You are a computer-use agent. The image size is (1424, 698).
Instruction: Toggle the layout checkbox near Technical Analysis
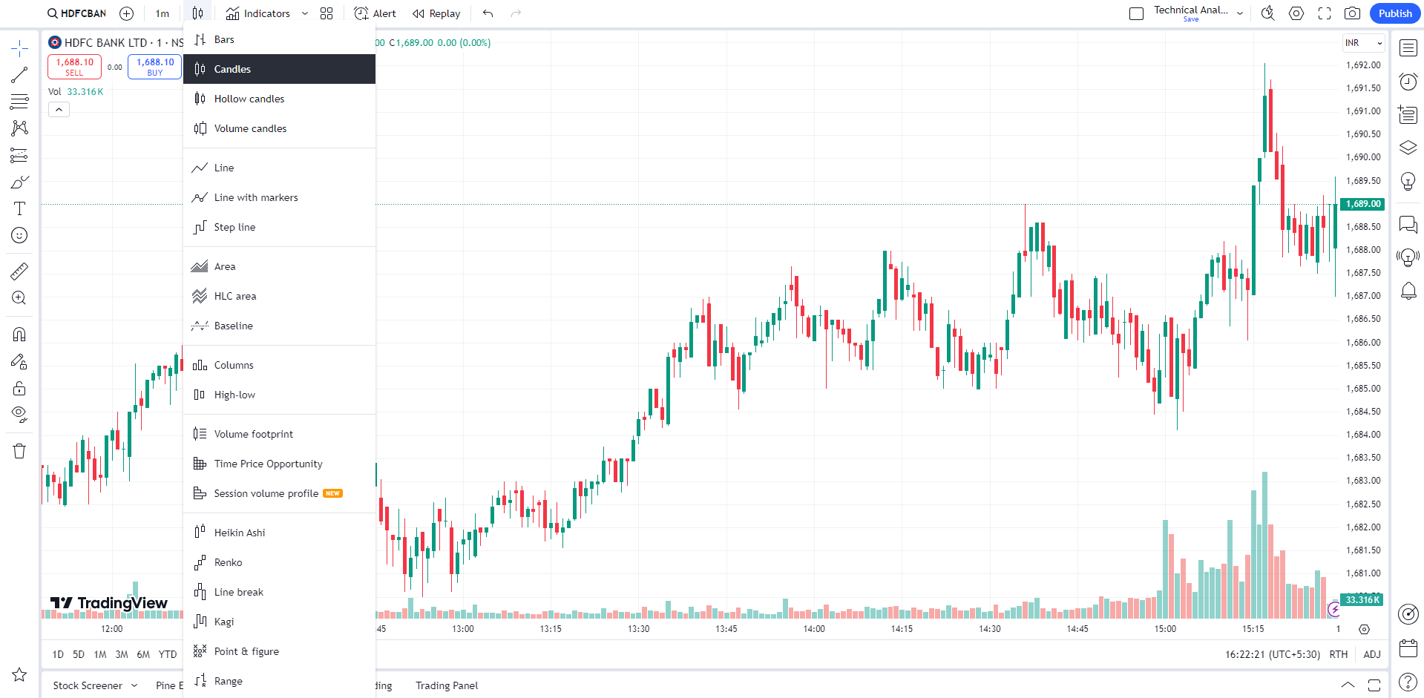pyautogui.click(x=1136, y=13)
